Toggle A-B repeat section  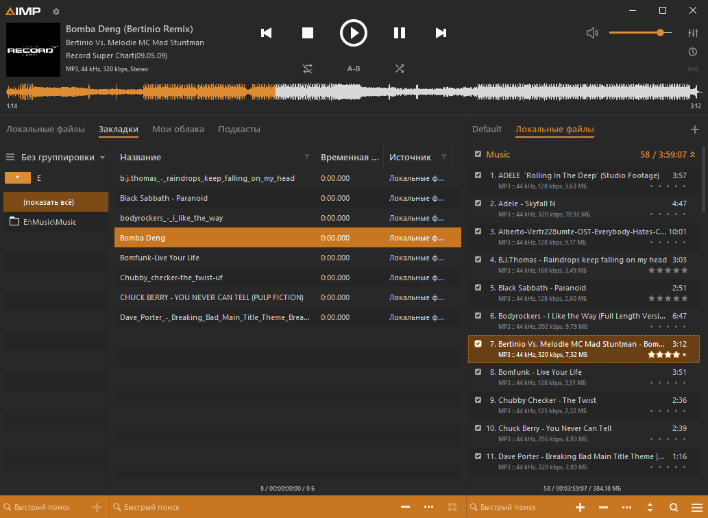tap(354, 69)
